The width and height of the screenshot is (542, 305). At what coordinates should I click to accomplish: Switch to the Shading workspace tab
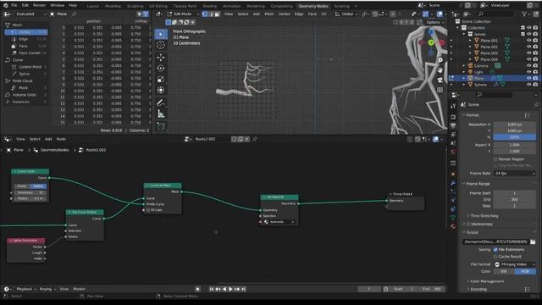click(x=209, y=6)
